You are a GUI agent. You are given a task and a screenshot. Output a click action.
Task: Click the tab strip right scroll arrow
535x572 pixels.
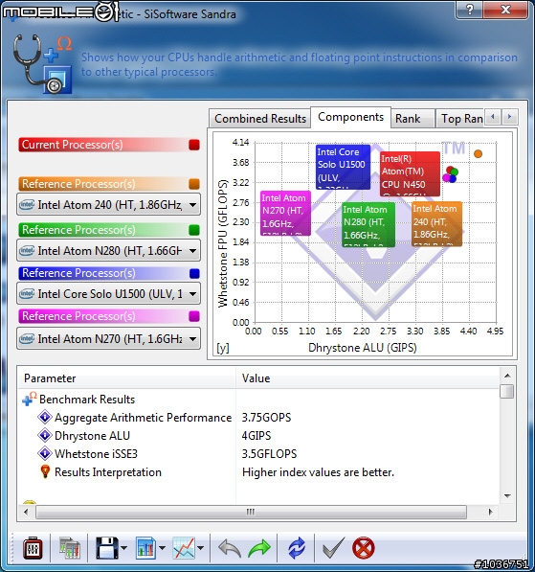tap(509, 117)
